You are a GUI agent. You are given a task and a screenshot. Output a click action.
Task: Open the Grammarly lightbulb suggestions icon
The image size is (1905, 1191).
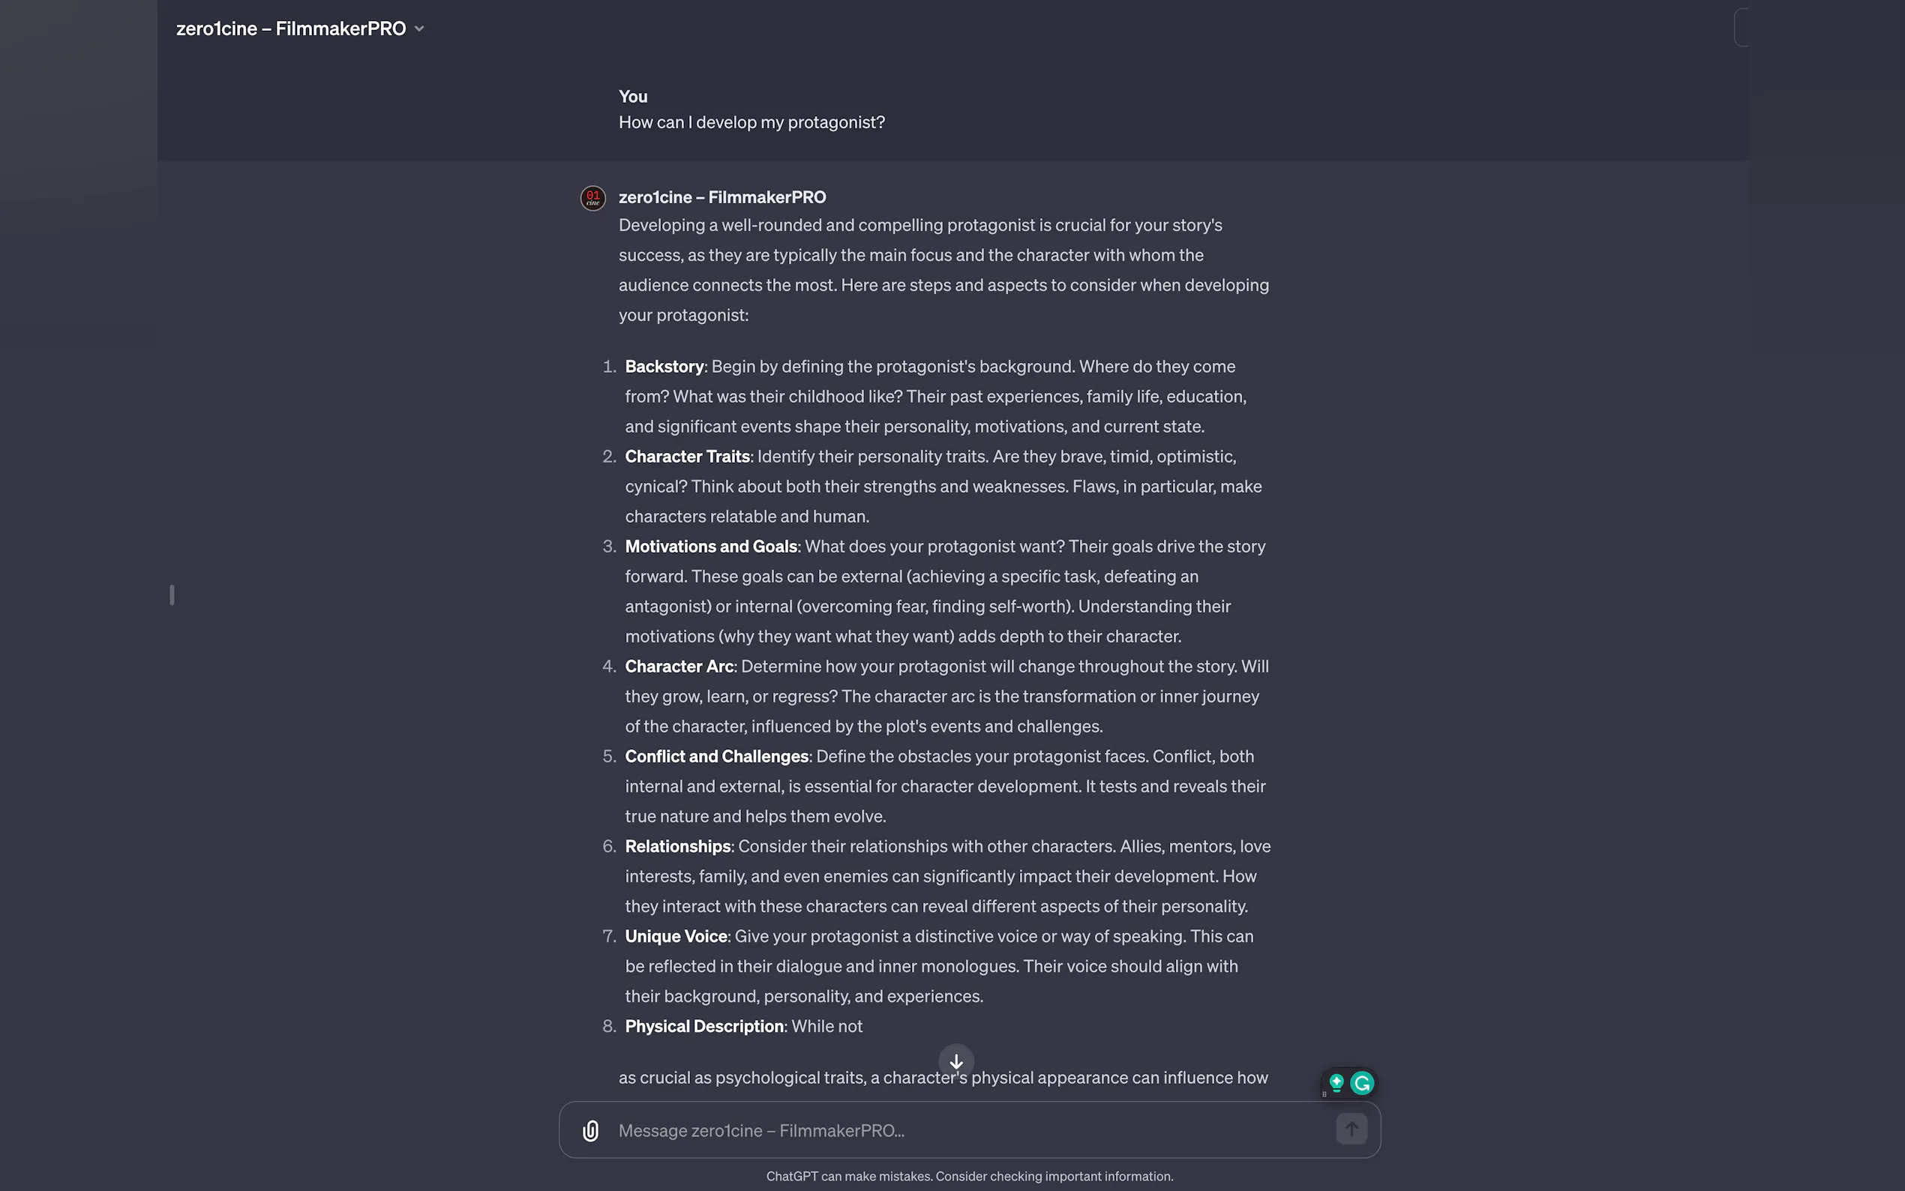coord(1336,1083)
